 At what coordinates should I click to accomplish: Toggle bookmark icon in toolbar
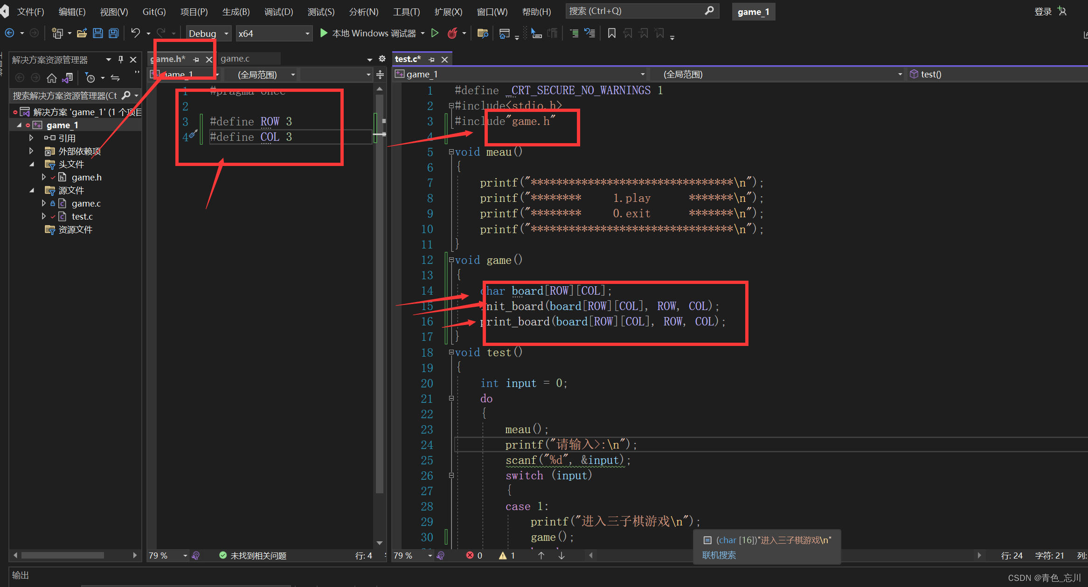pos(611,33)
